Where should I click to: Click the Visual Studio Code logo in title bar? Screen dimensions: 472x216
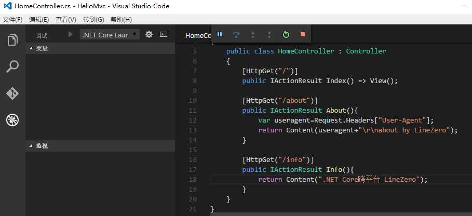7,6
